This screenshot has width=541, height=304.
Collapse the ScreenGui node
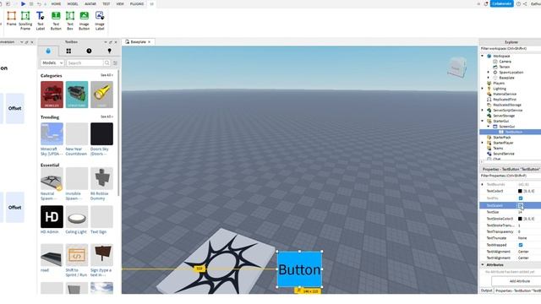click(489, 127)
